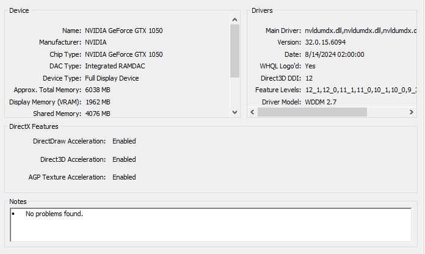Click the Device panel scroll down arrow
Viewport: 425px width, 254px height.
click(234, 112)
